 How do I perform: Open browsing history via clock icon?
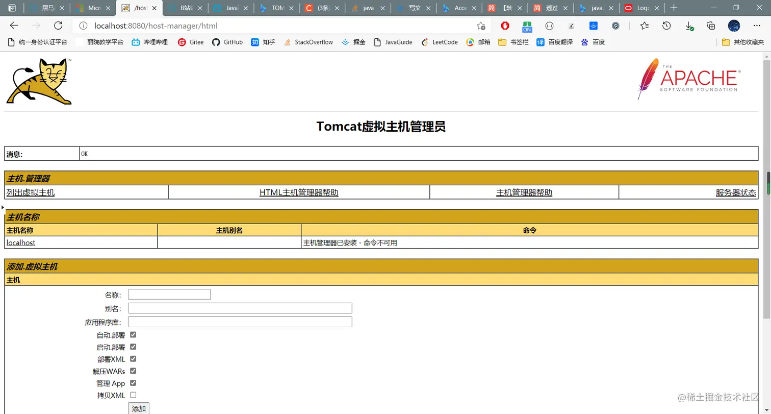coord(666,26)
